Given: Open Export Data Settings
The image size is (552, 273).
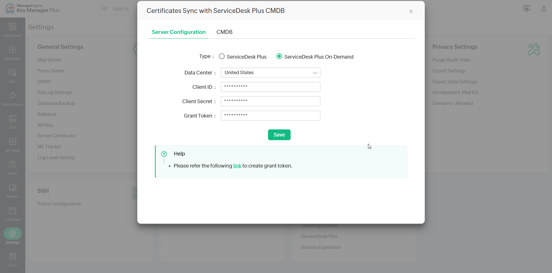Looking at the screenshot, I should pyautogui.click(x=455, y=82).
